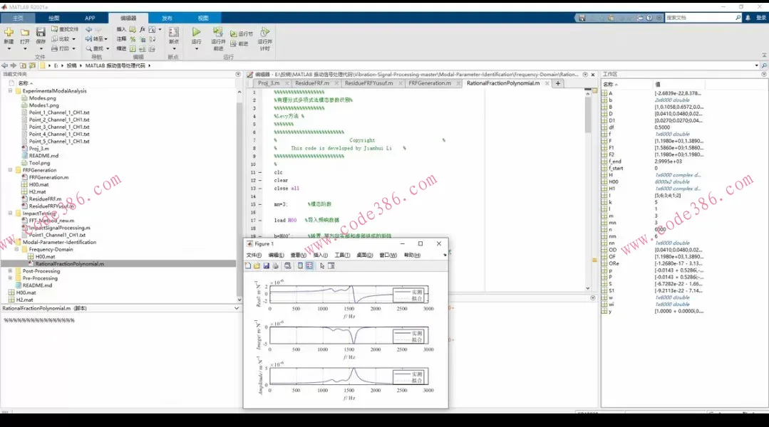Expand the Post-Processing folder

pos(10,271)
